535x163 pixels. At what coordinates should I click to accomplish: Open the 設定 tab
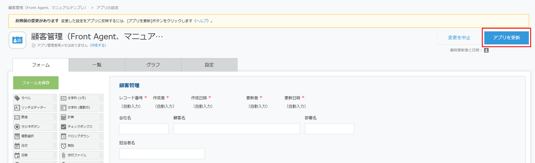tap(209, 65)
